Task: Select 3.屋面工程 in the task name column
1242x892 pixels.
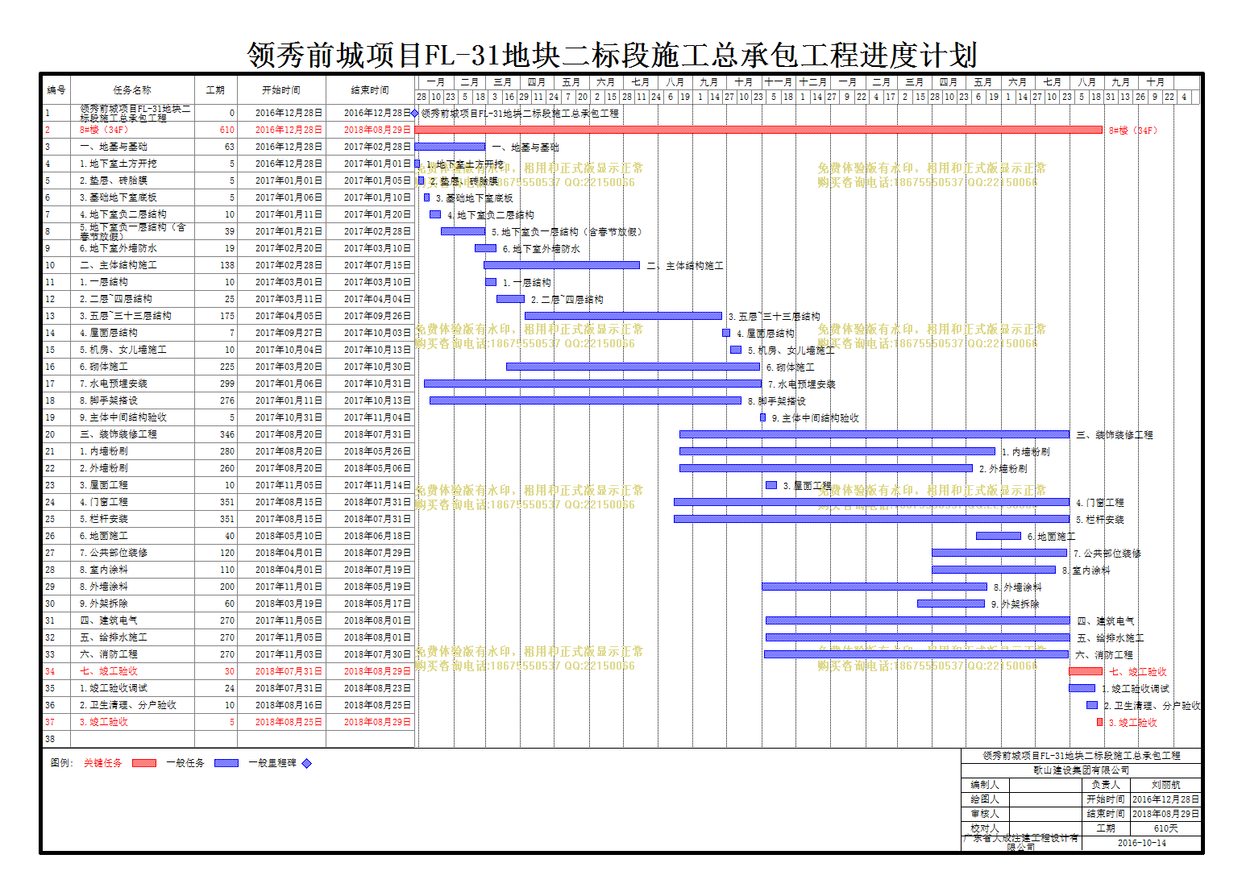Action: [103, 485]
